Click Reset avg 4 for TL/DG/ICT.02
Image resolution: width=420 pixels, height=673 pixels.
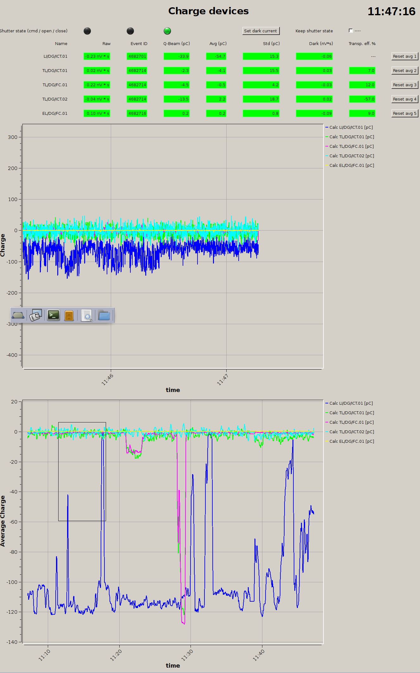click(x=404, y=99)
